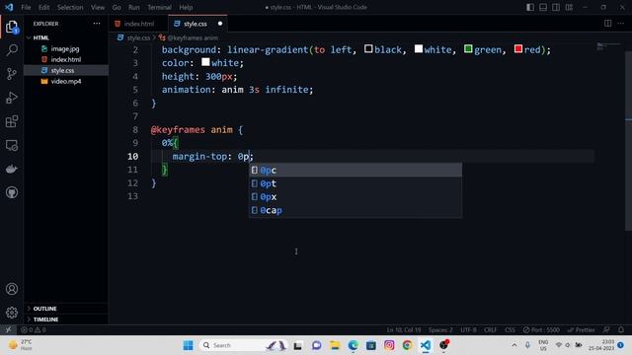Open the Help menu

[x=186, y=7]
